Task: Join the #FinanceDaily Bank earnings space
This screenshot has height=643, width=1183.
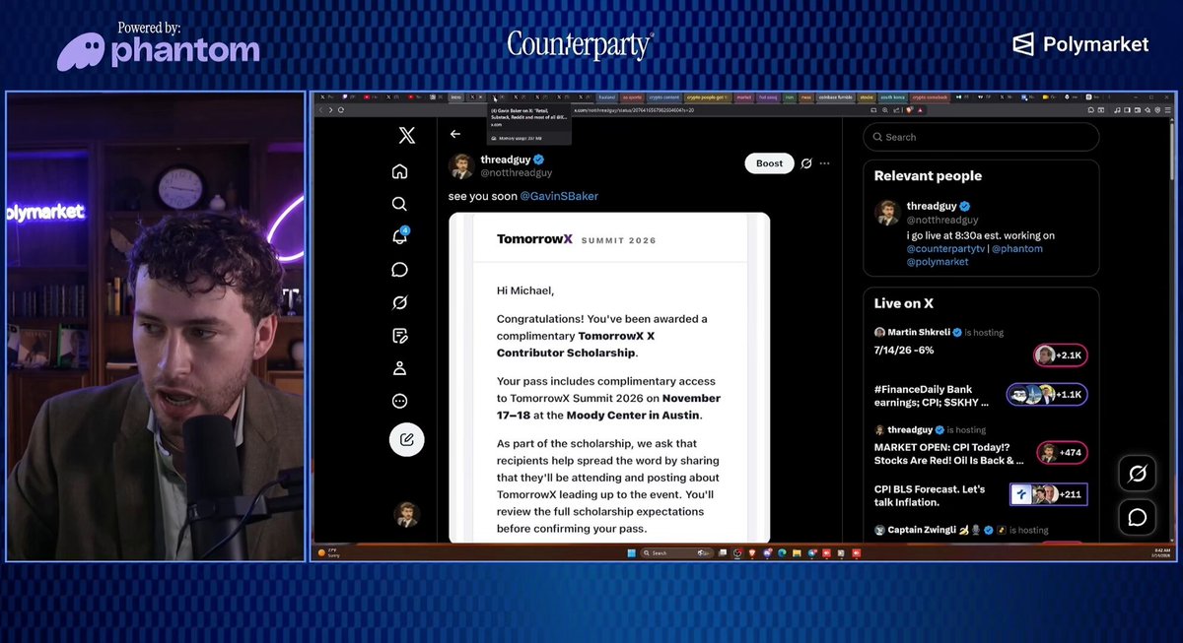Action: [1047, 395]
